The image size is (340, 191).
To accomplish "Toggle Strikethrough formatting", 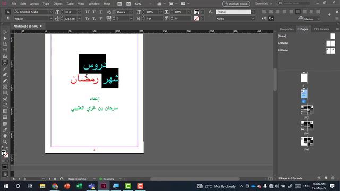I will coord(101,19).
